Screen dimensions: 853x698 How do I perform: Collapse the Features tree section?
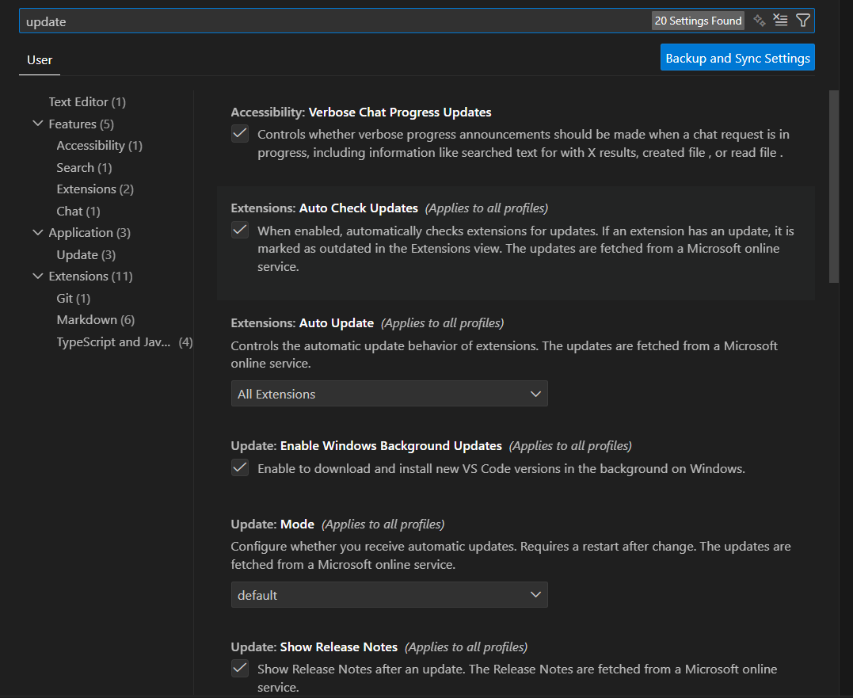click(37, 124)
